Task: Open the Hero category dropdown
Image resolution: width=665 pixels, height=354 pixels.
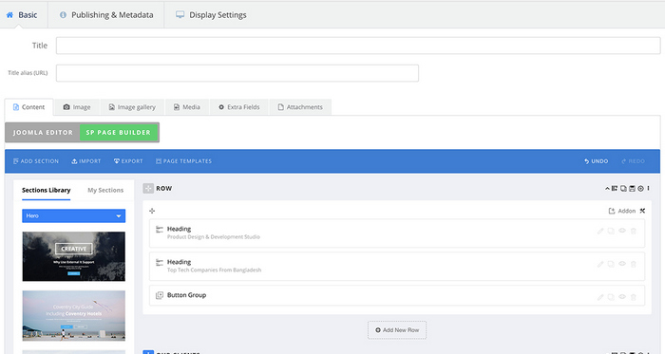Action: (x=74, y=216)
